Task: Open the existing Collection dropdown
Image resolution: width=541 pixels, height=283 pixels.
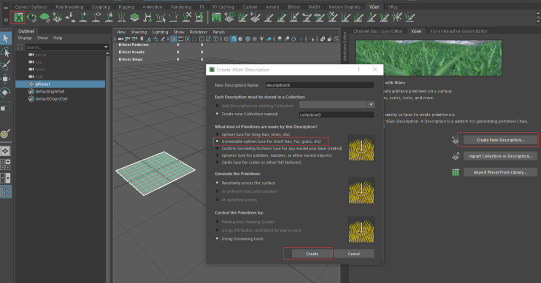Action: (x=371, y=104)
